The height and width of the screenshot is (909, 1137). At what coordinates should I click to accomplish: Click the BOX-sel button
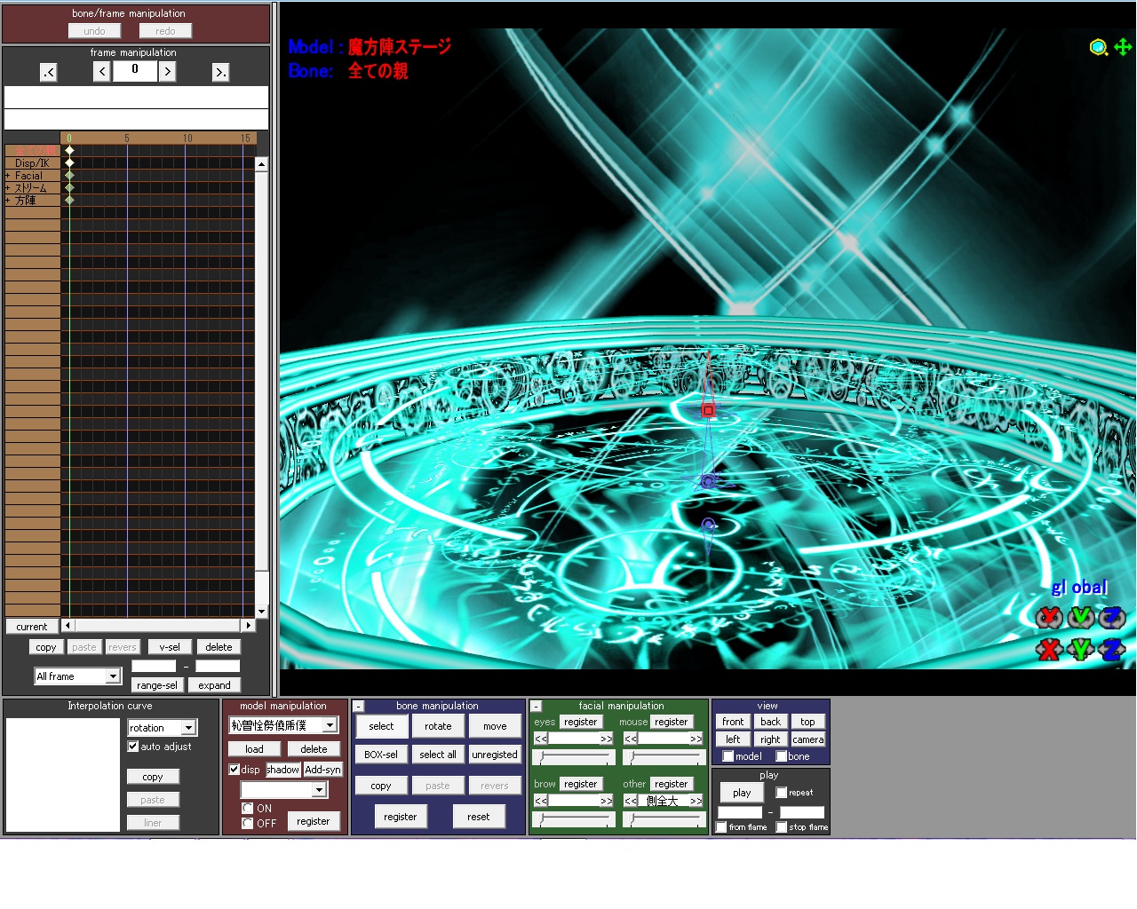381,755
